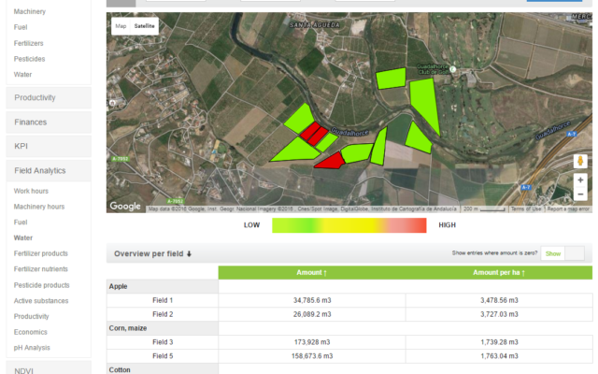Select the Field 1 row label
Screen dimensions: 598x374
pyautogui.click(x=163, y=300)
